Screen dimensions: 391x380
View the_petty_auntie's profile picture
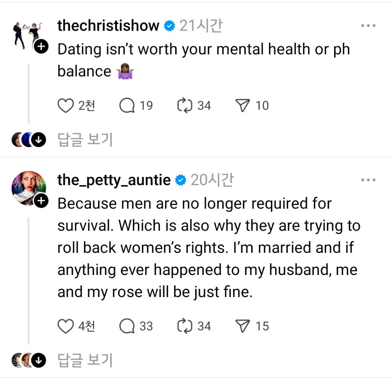(x=27, y=188)
